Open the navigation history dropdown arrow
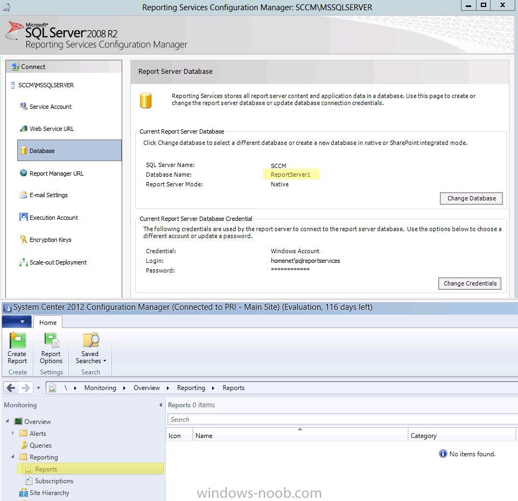This screenshot has height=501, width=518. tap(38, 388)
